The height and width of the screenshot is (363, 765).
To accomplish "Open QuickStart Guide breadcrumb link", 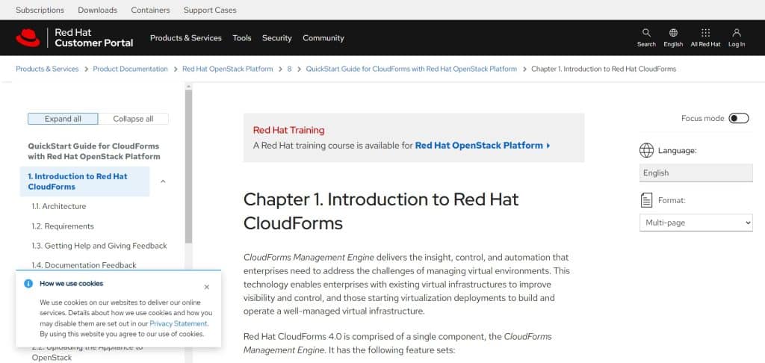I will 412,69.
